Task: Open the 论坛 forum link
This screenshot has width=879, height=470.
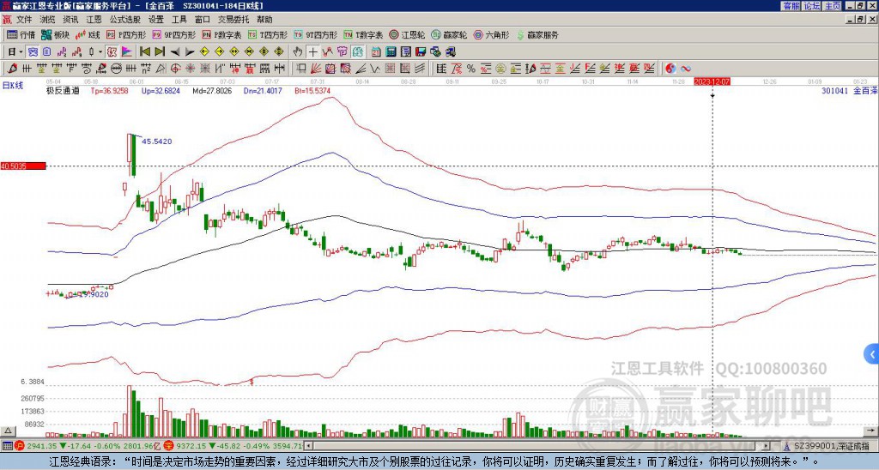Action: (812, 6)
